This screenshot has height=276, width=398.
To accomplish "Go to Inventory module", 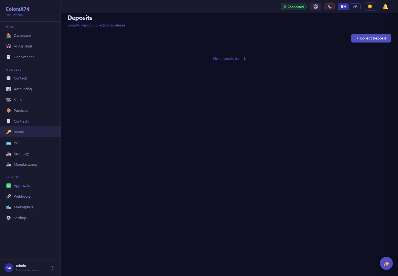I will (x=30, y=153).
